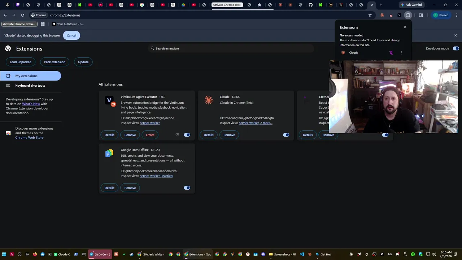This screenshot has height=260, width=462.
Task: Click Ask Gemini button
Action: pyautogui.click(x=411, y=5)
